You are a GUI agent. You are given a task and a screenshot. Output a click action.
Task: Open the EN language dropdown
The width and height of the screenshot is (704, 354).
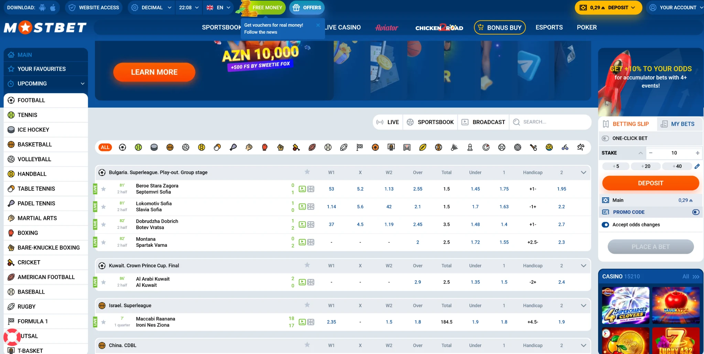[218, 8]
